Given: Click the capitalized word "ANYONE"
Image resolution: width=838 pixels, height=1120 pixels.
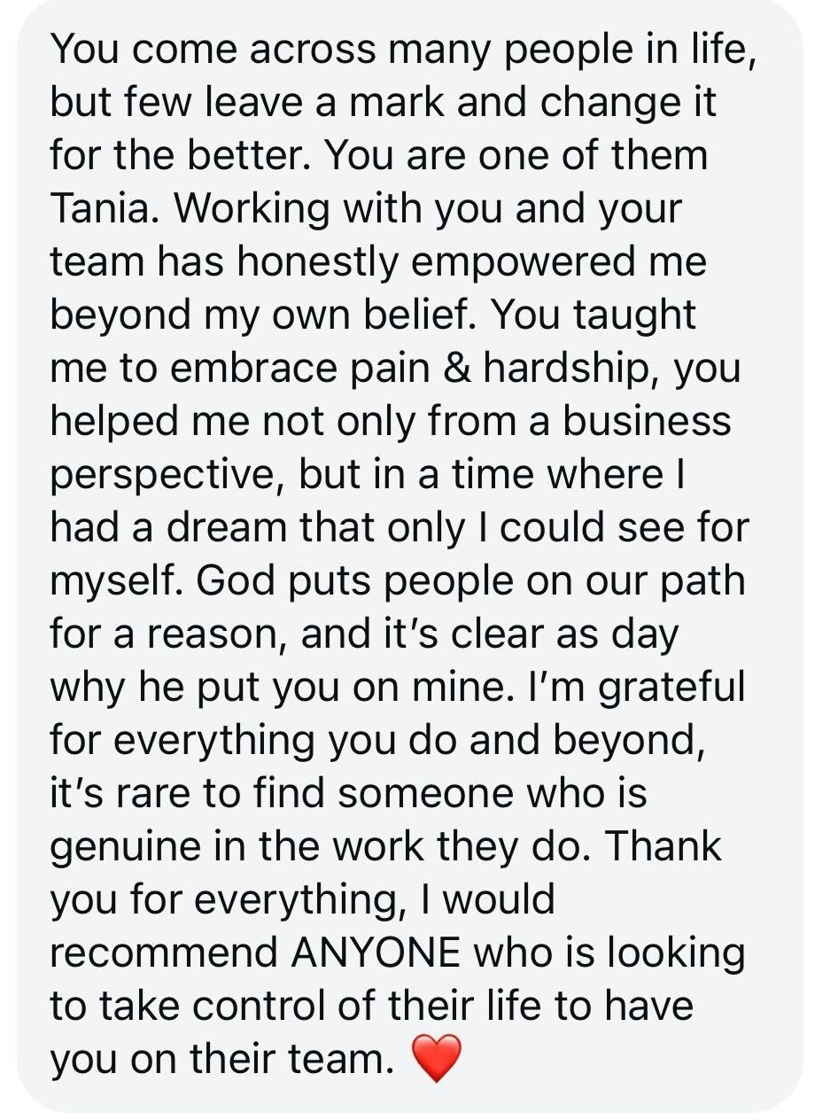Looking at the screenshot, I should pyautogui.click(x=375, y=952).
